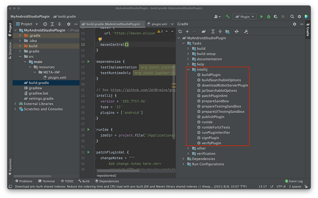
Task: Expand the .gradle folder in the Project tree
Action: click(20, 35)
